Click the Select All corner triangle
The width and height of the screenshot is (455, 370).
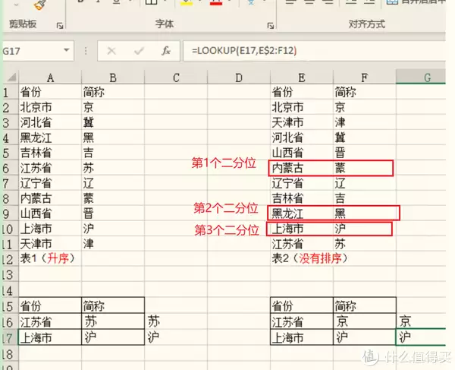point(11,77)
